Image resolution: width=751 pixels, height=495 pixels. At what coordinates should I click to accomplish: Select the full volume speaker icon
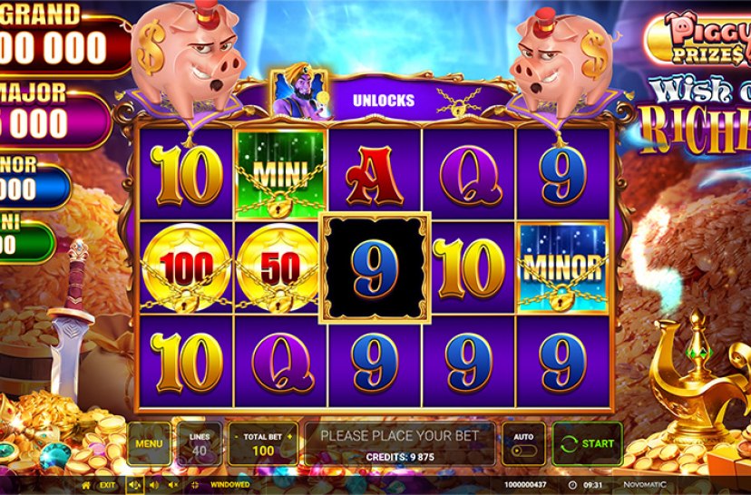[x=134, y=485]
